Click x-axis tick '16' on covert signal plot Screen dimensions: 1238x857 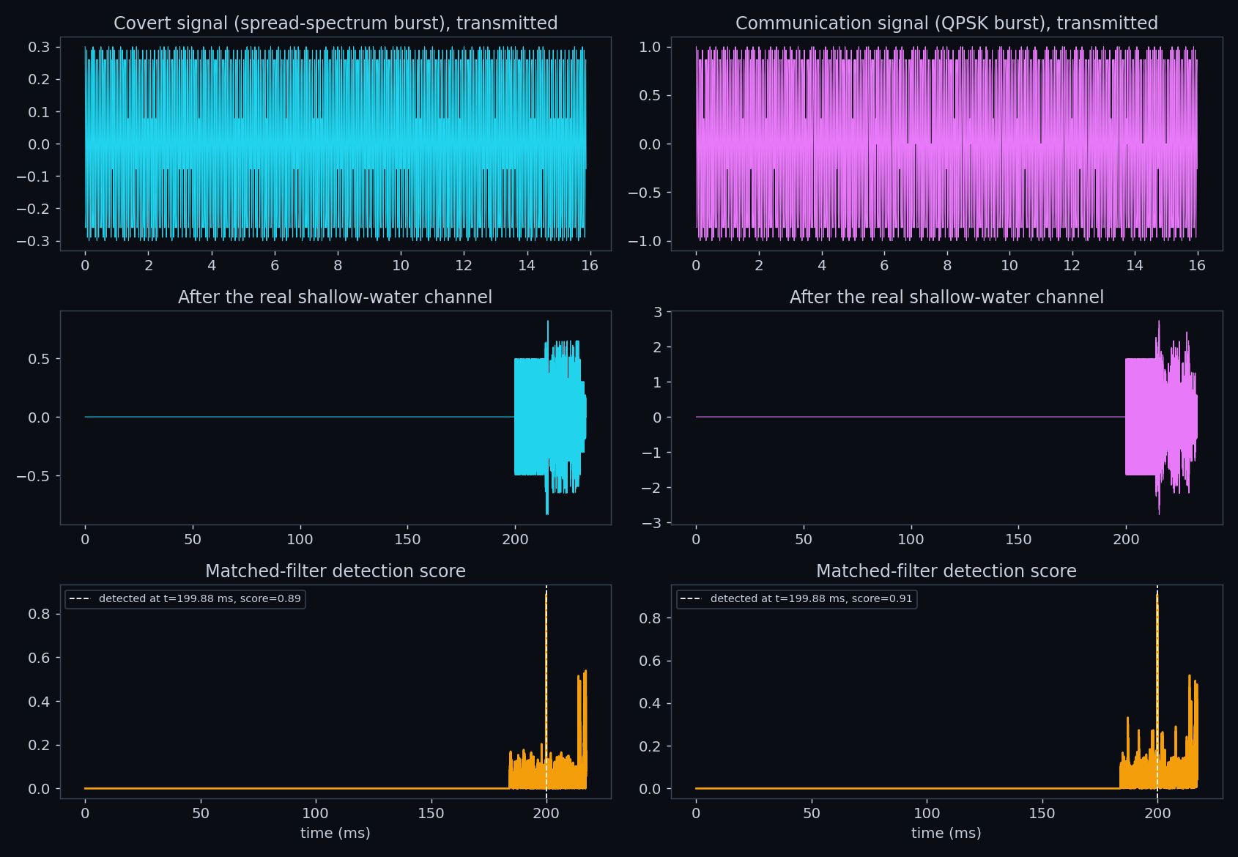click(x=590, y=265)
